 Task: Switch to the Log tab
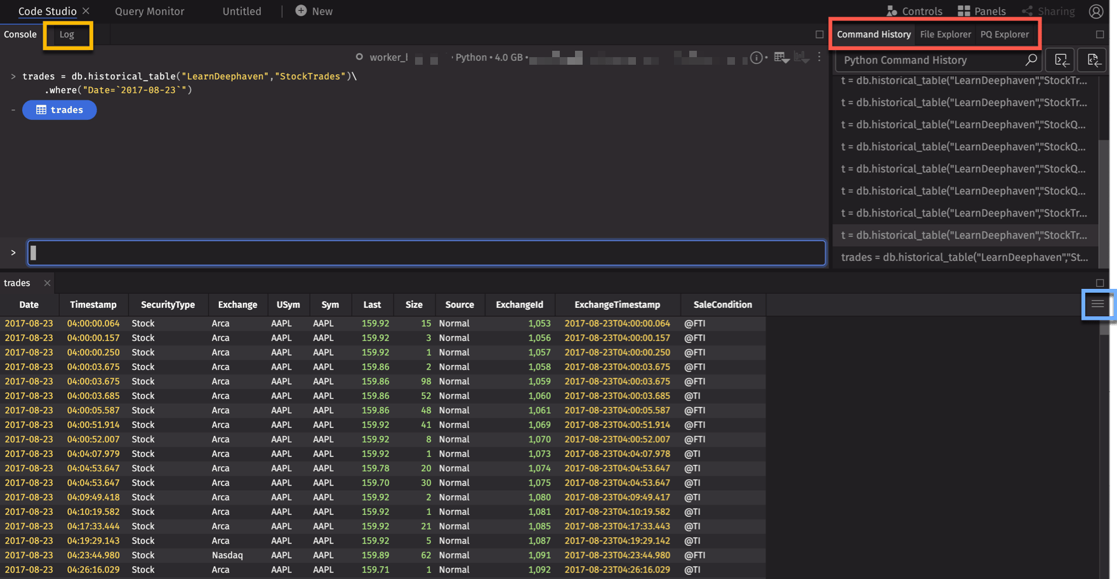pyautogui.click(x=67, y=34)
